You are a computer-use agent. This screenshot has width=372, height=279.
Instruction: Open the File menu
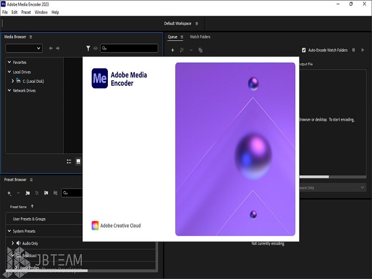coord(5,13)
